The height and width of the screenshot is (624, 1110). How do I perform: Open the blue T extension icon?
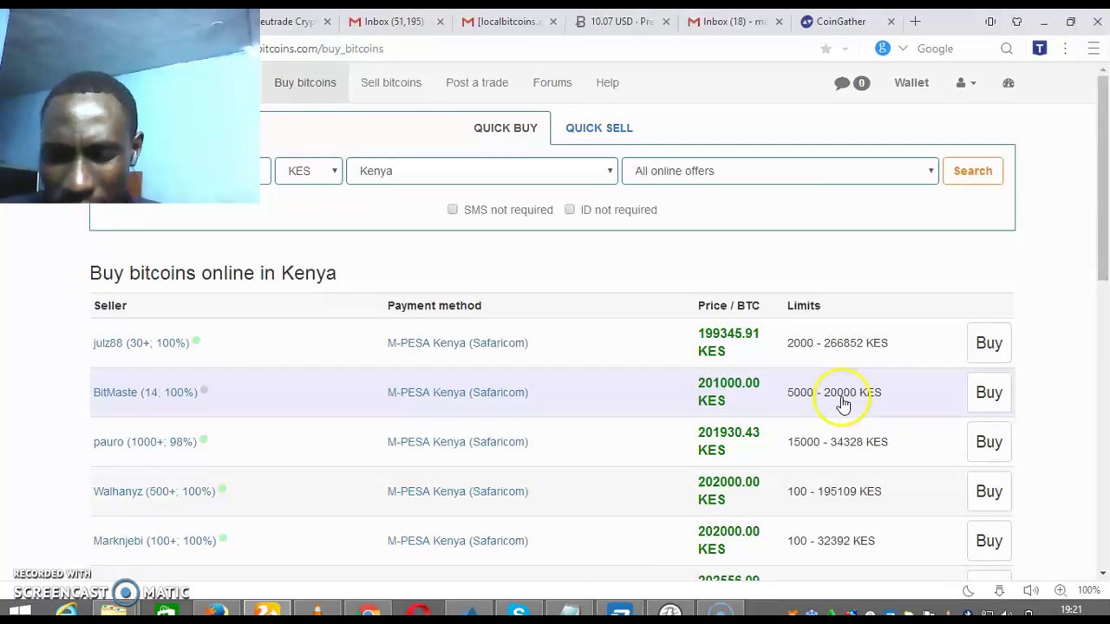(x=1039, y=49)
